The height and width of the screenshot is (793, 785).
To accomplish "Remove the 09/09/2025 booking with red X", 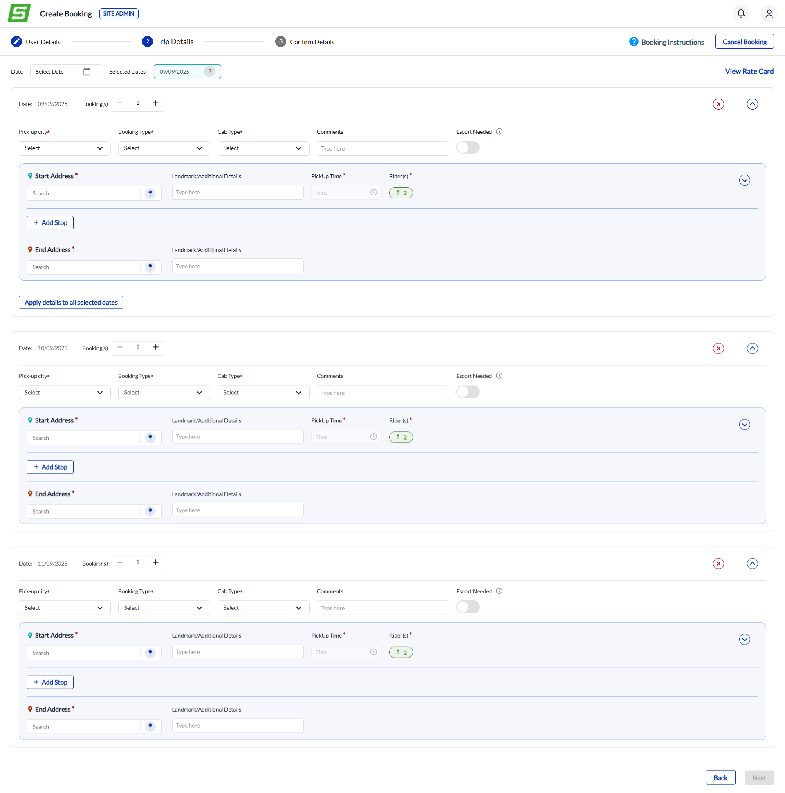I will pos(718,104).
